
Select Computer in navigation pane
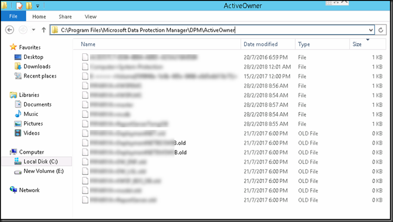pos(32,152)
